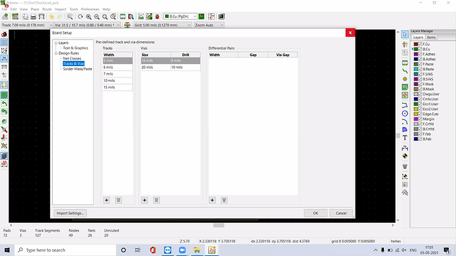Select Net Classes in the tree
Viewport: 456px width, 256px height.
pos(72,58)
